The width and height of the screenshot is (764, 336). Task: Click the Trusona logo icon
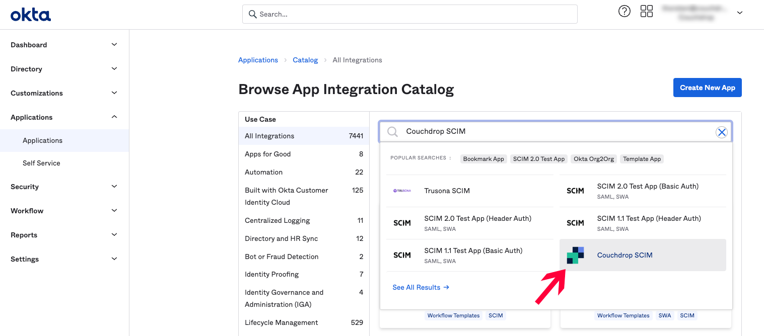pos(402,191)
